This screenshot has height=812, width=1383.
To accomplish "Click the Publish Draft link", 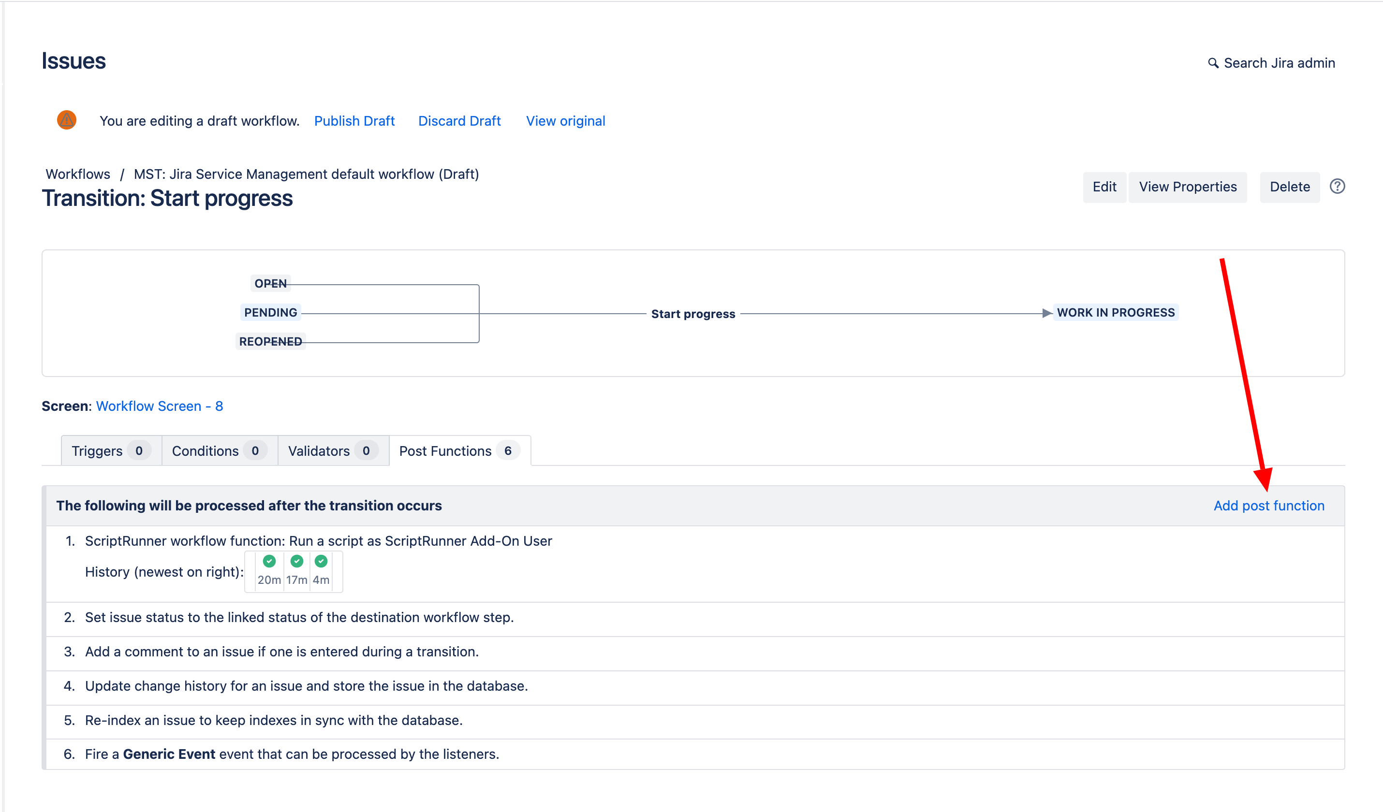I will point(354,121).
